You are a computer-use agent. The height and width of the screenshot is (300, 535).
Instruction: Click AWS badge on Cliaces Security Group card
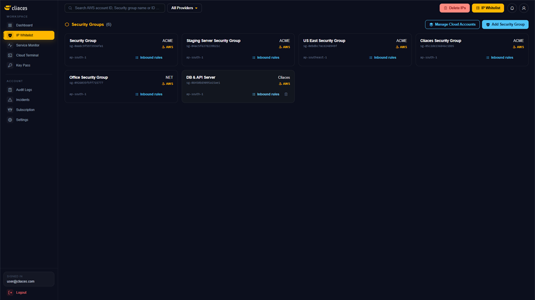point(518,47)
